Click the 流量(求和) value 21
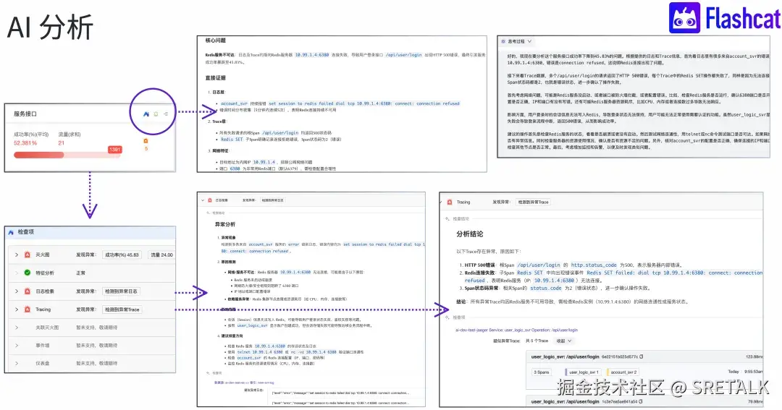 point(62,143)
